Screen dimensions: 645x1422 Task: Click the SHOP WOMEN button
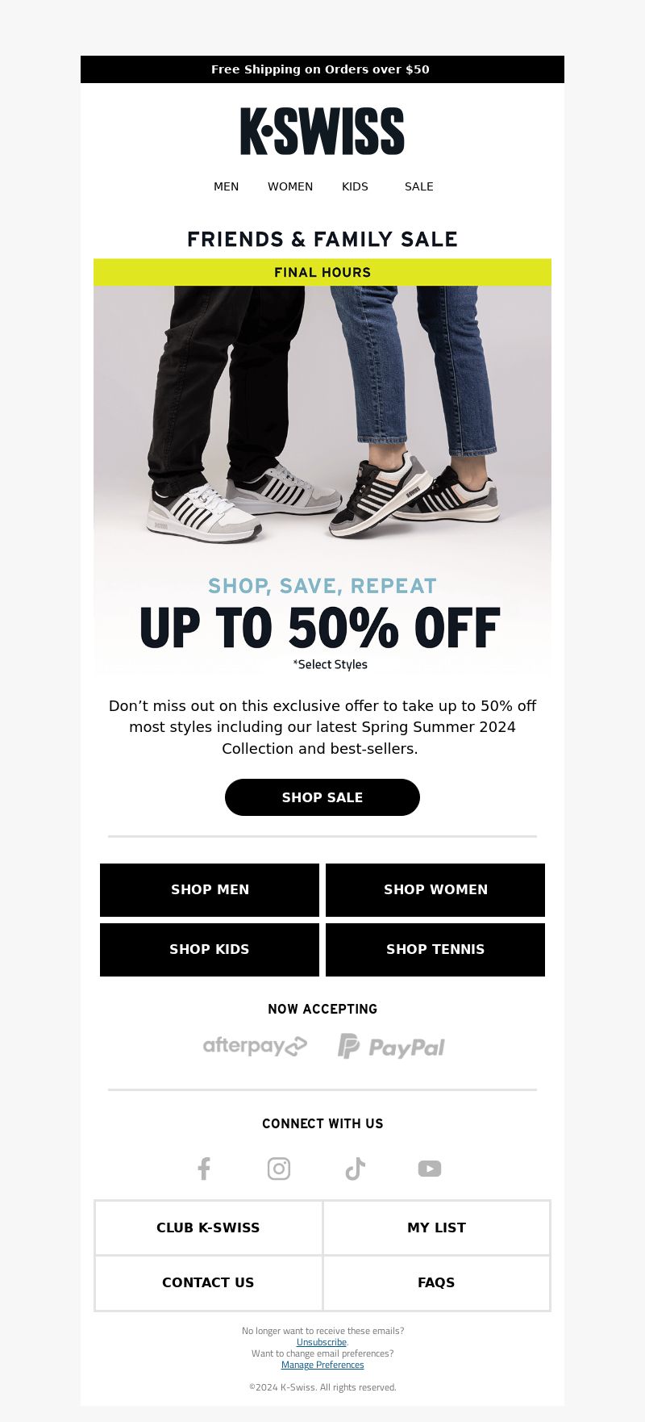[x=435, y=889]
